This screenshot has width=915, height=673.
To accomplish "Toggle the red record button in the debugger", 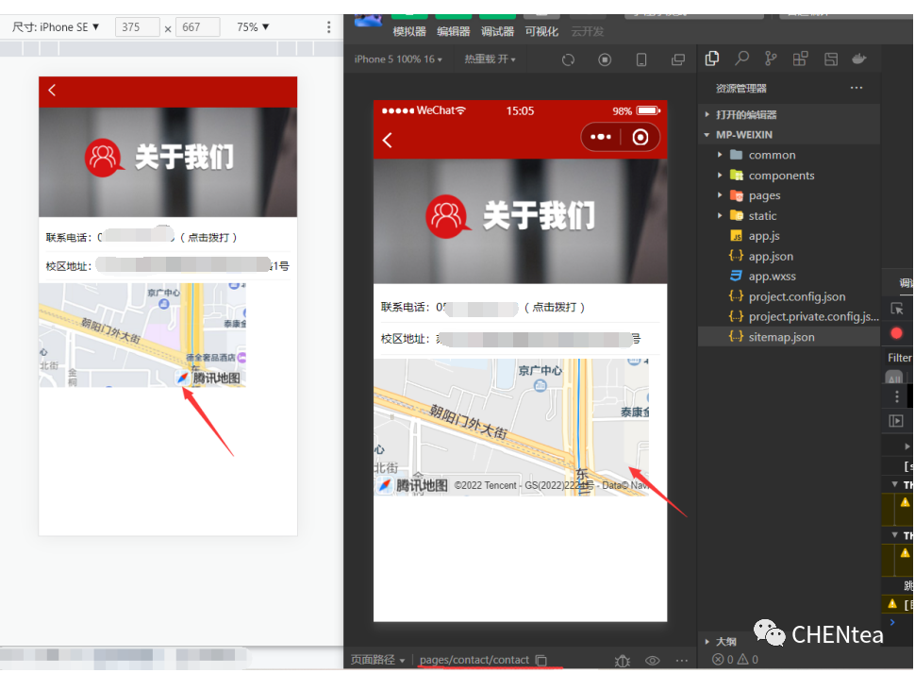I will click(x=897, y=333).
